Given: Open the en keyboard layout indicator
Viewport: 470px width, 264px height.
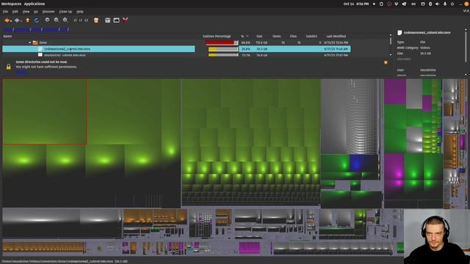Looking at the screenshot, I should [x=413, y=4].
